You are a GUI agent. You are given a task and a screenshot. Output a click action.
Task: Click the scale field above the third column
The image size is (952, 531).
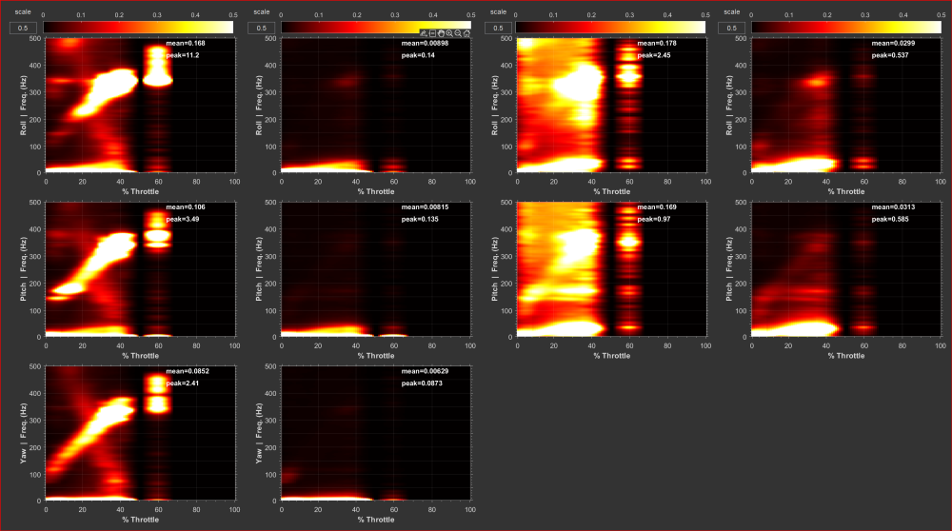pos(494,28)
